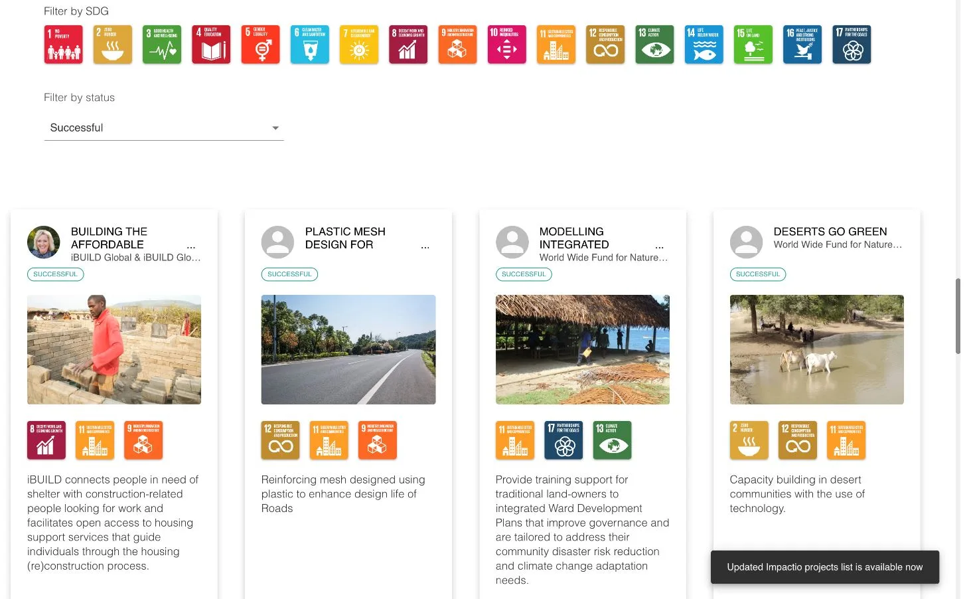969x599 pixels.
Task: Click the brick building project photo
Action: coord(114,349)
